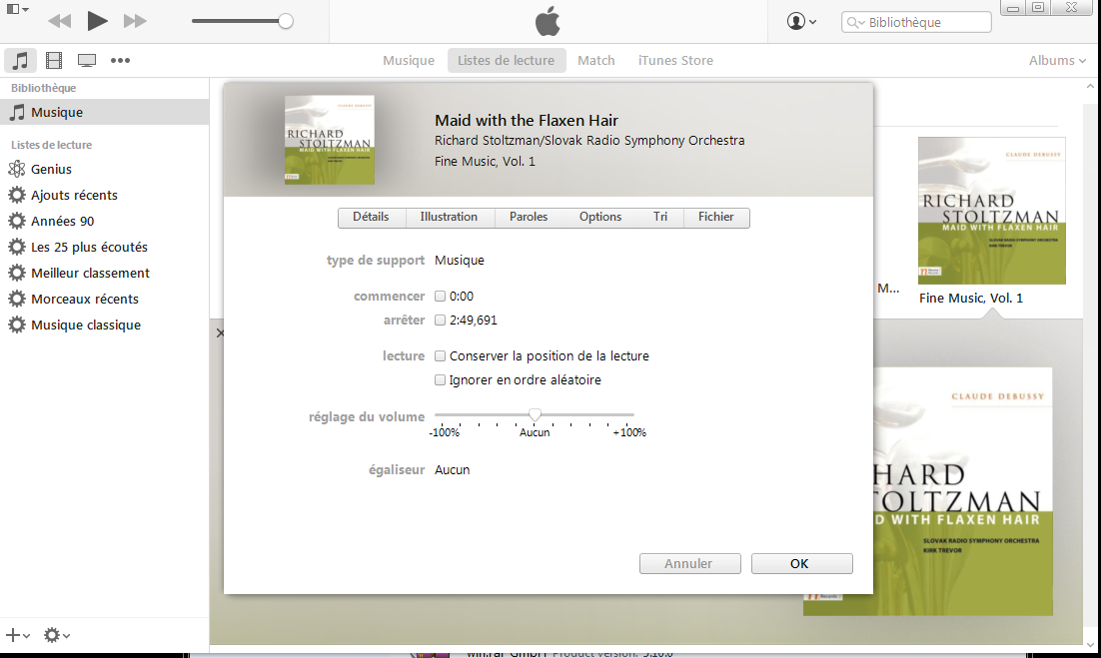The image size is (1101, 658).
Task: Open the égaliseur Aucun dropdown
Action: point(453,470)
